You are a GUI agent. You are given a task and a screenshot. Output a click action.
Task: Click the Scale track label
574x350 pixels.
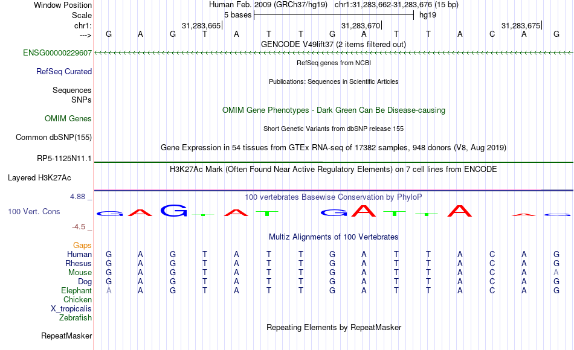coord(82,15)
